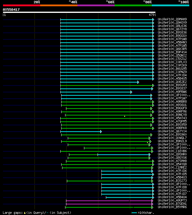Click UniRef100_A9PBW6 subject label
The height and width of the screenshot is (215, 192).
pos(172,92)
